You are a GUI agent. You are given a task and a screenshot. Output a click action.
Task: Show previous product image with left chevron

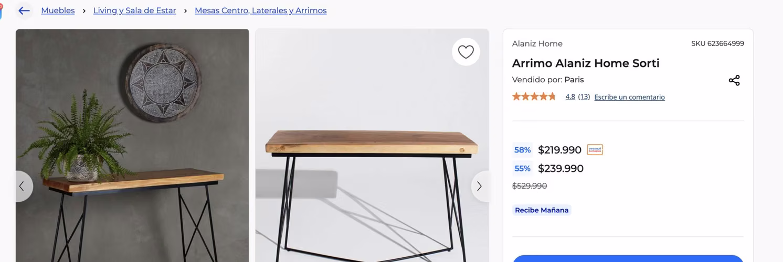click(x=22, y=186)
